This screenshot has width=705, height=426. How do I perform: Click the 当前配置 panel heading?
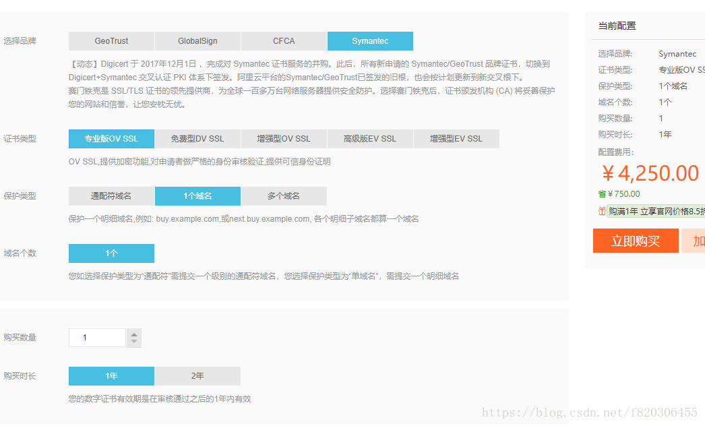coord(617,26)
